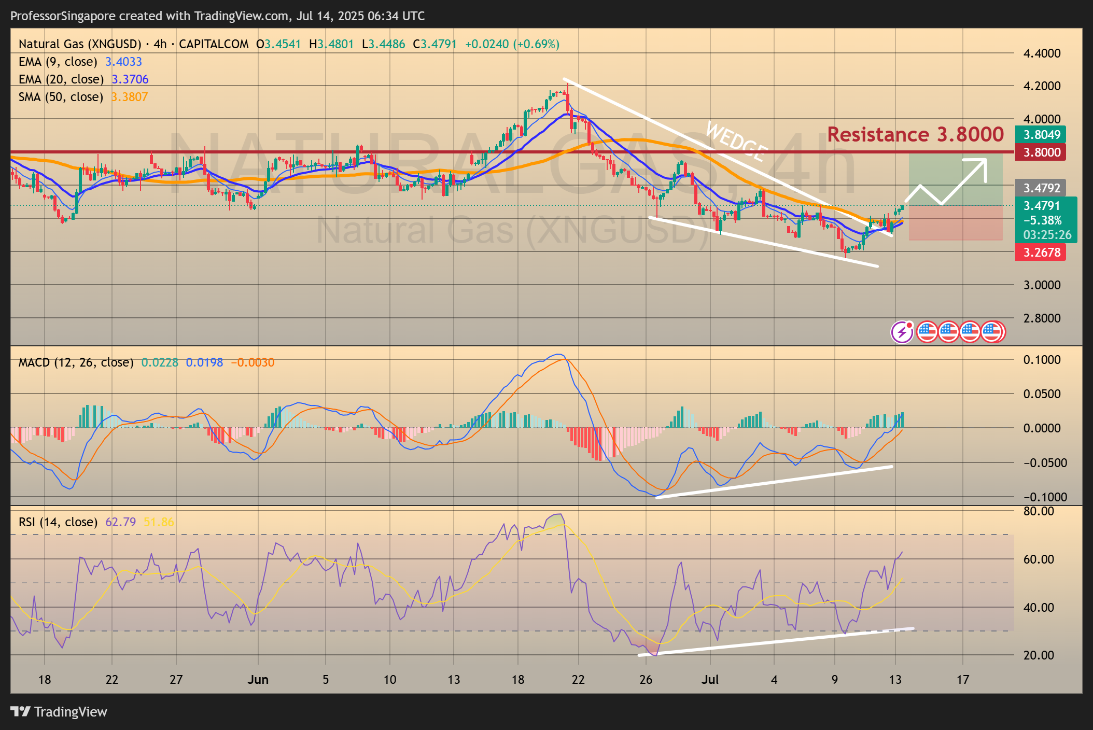1093x730 pixels.
Task: Click MACD value 0.0228
Action: 160,362
